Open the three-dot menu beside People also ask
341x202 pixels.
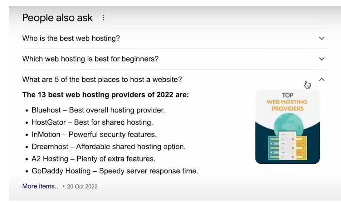pyautogui.click(x=103, y=18)
